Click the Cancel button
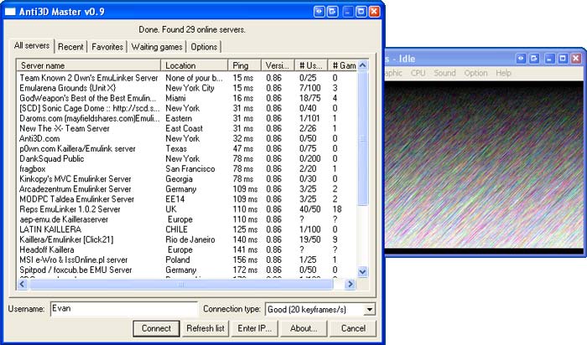 [353, 328]
